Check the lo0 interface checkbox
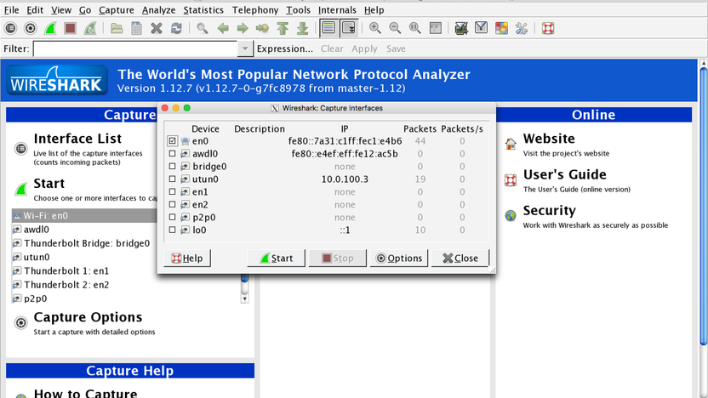This screenshot has height=398, width=708. pyautogui.click(x=172, y=230)
